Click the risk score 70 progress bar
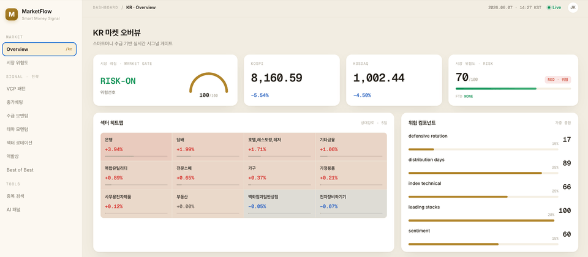The image size is (588, 257). pos(513,89)
